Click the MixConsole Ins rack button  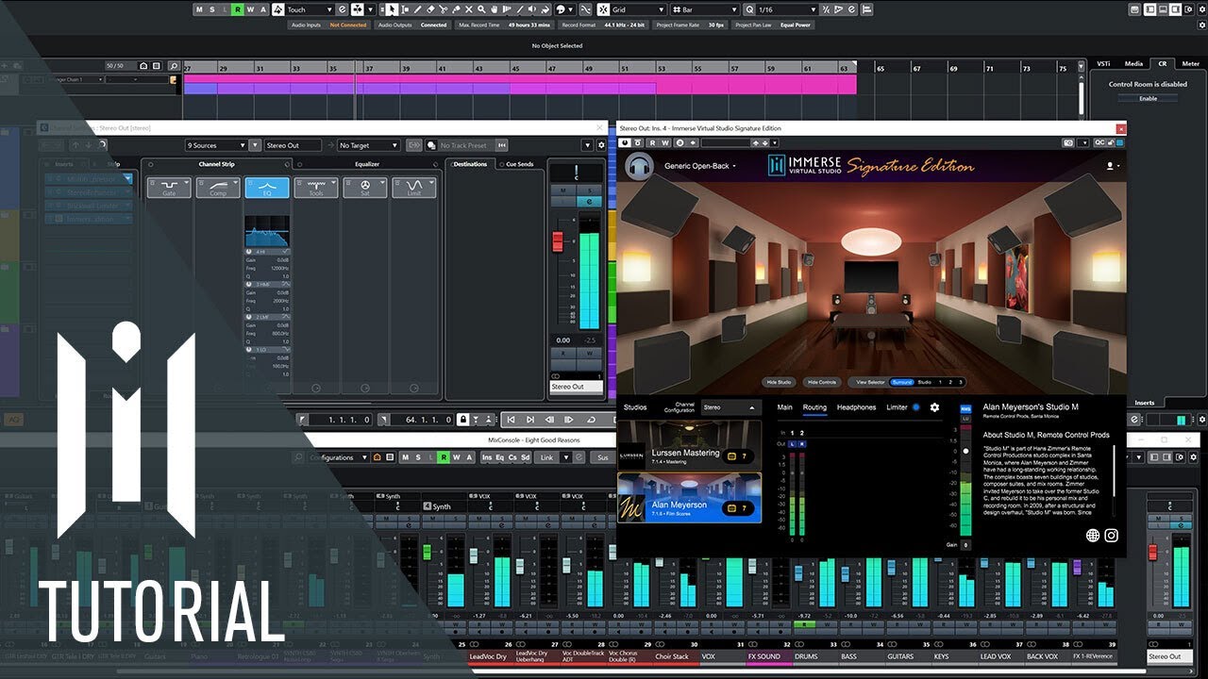point(487,457)
